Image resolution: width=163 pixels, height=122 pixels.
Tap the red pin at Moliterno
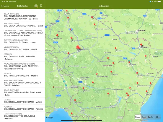point(83,88)
